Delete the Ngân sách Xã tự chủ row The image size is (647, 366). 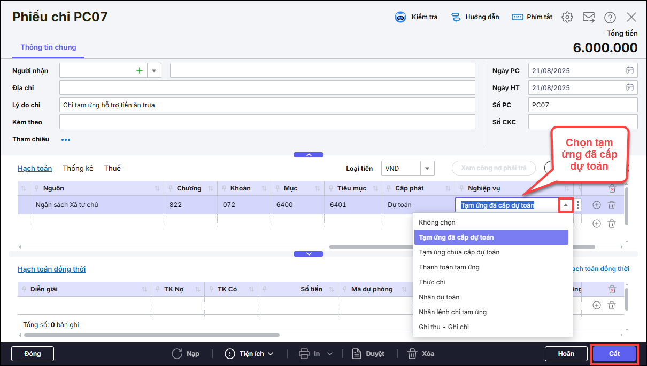[x=612, y=205]
